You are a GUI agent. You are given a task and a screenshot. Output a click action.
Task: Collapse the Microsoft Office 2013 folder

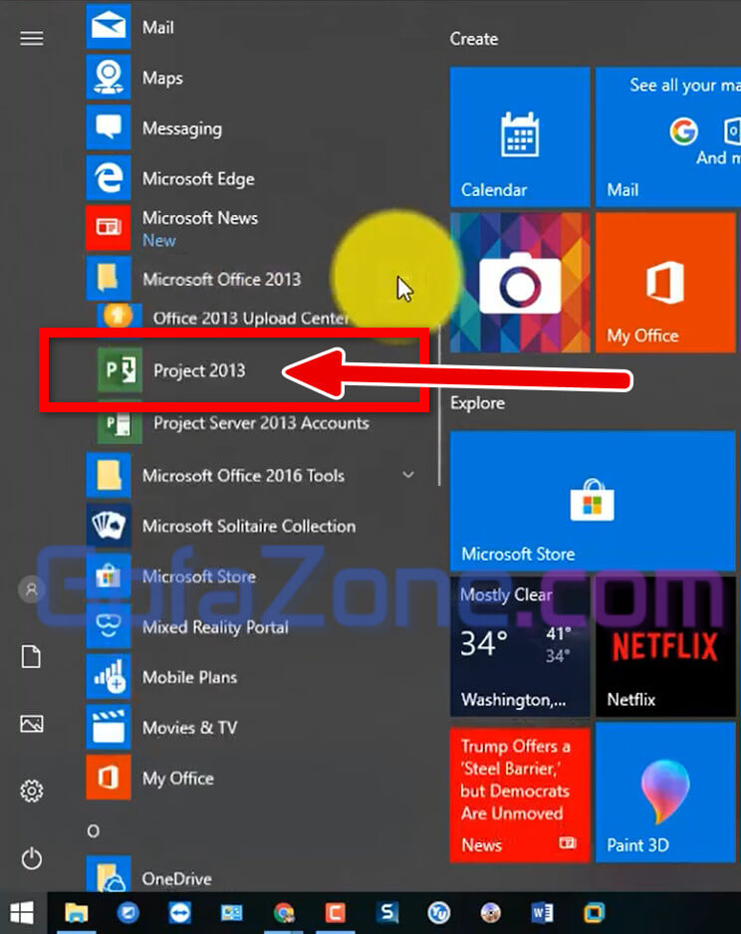coord(221,280)
